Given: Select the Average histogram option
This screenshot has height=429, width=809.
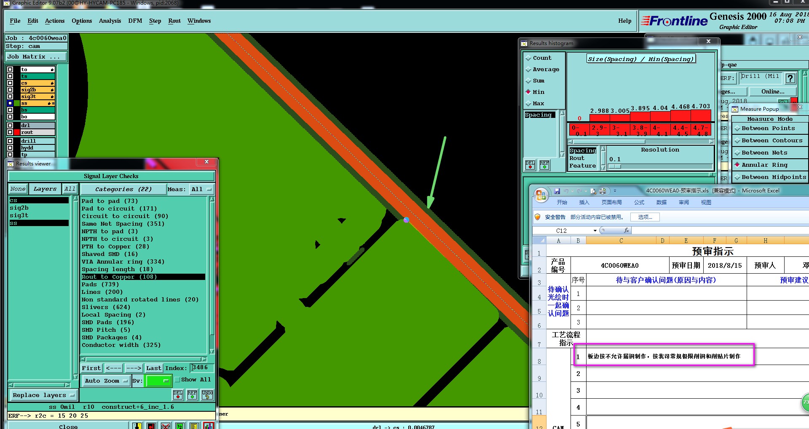Looking at the screenshot, I should 542,69.
